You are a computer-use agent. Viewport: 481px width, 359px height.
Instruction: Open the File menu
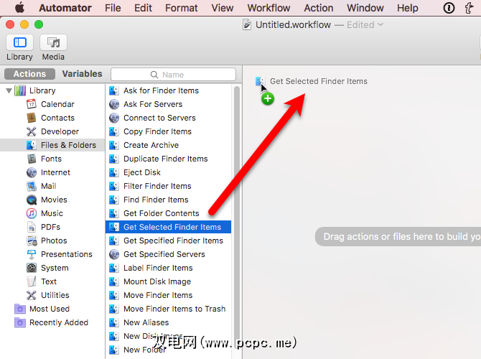coord(113,8)
